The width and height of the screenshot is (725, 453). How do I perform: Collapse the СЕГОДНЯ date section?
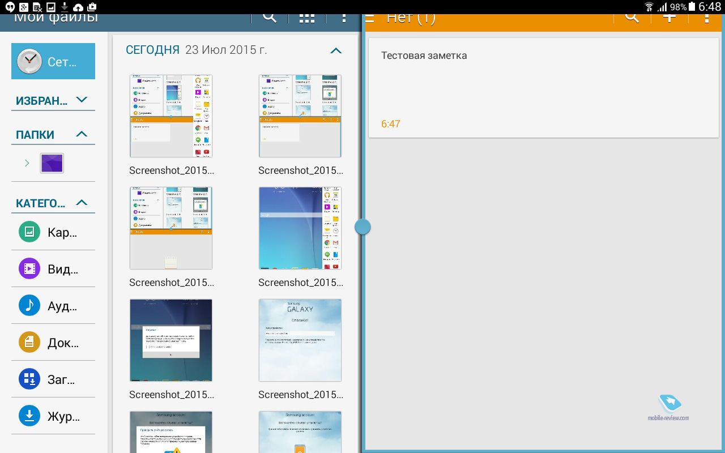click(x=336, y=50)
